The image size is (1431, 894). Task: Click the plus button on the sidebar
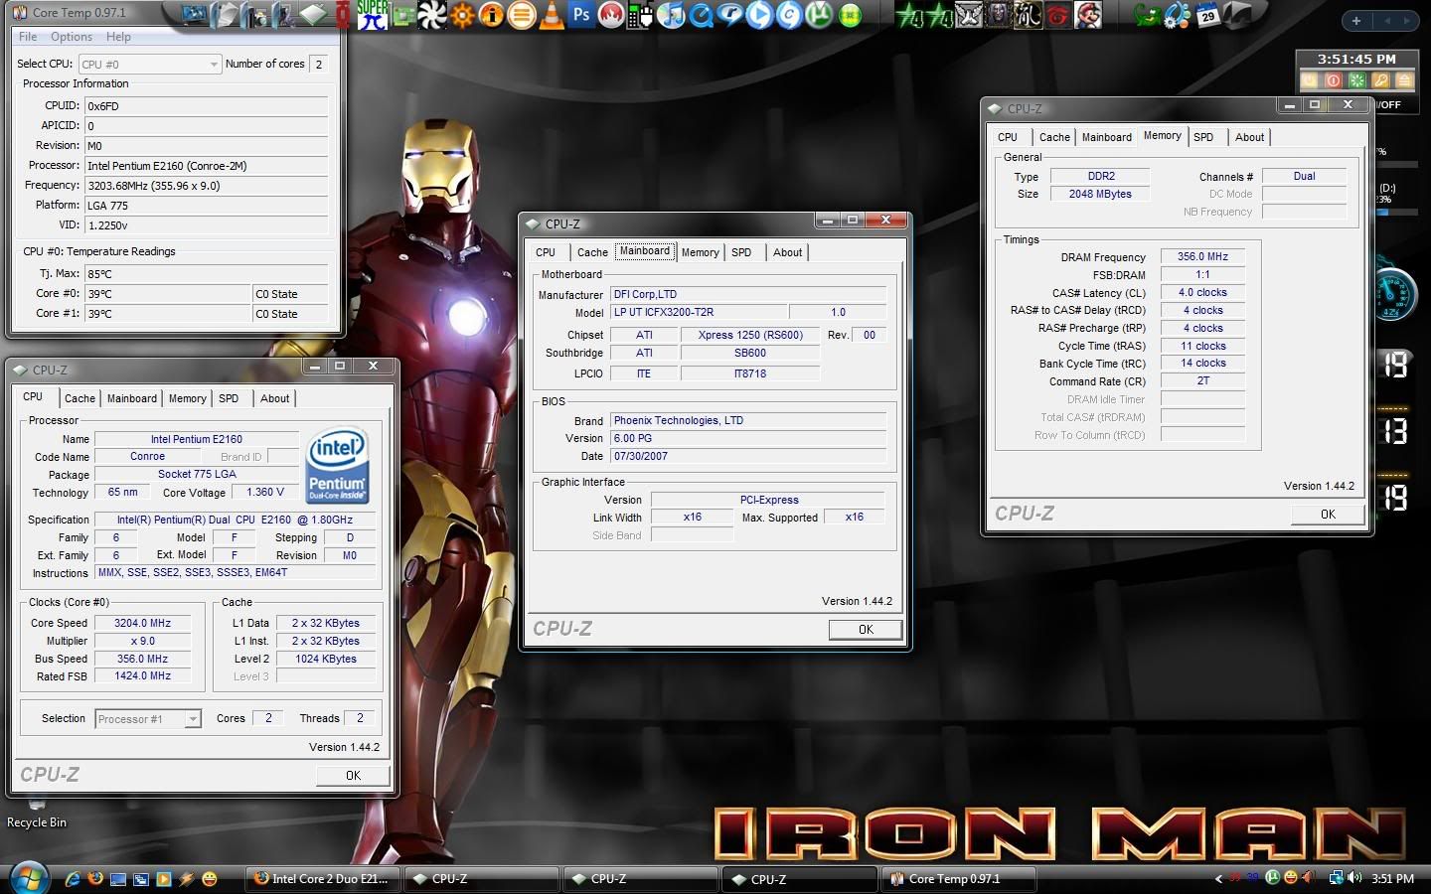pyautogui.click(x=1356, y=20)
